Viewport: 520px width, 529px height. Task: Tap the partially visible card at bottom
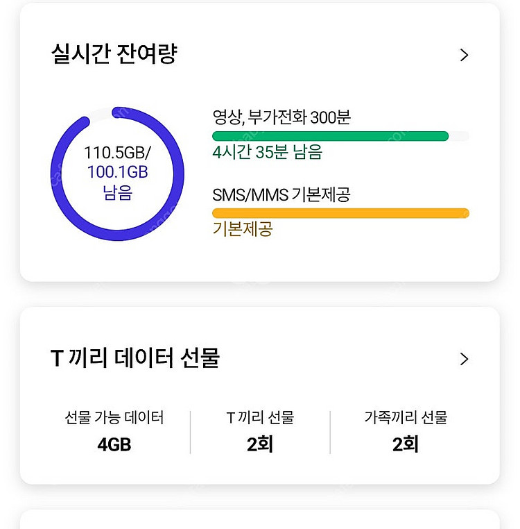tap(259, 520)
